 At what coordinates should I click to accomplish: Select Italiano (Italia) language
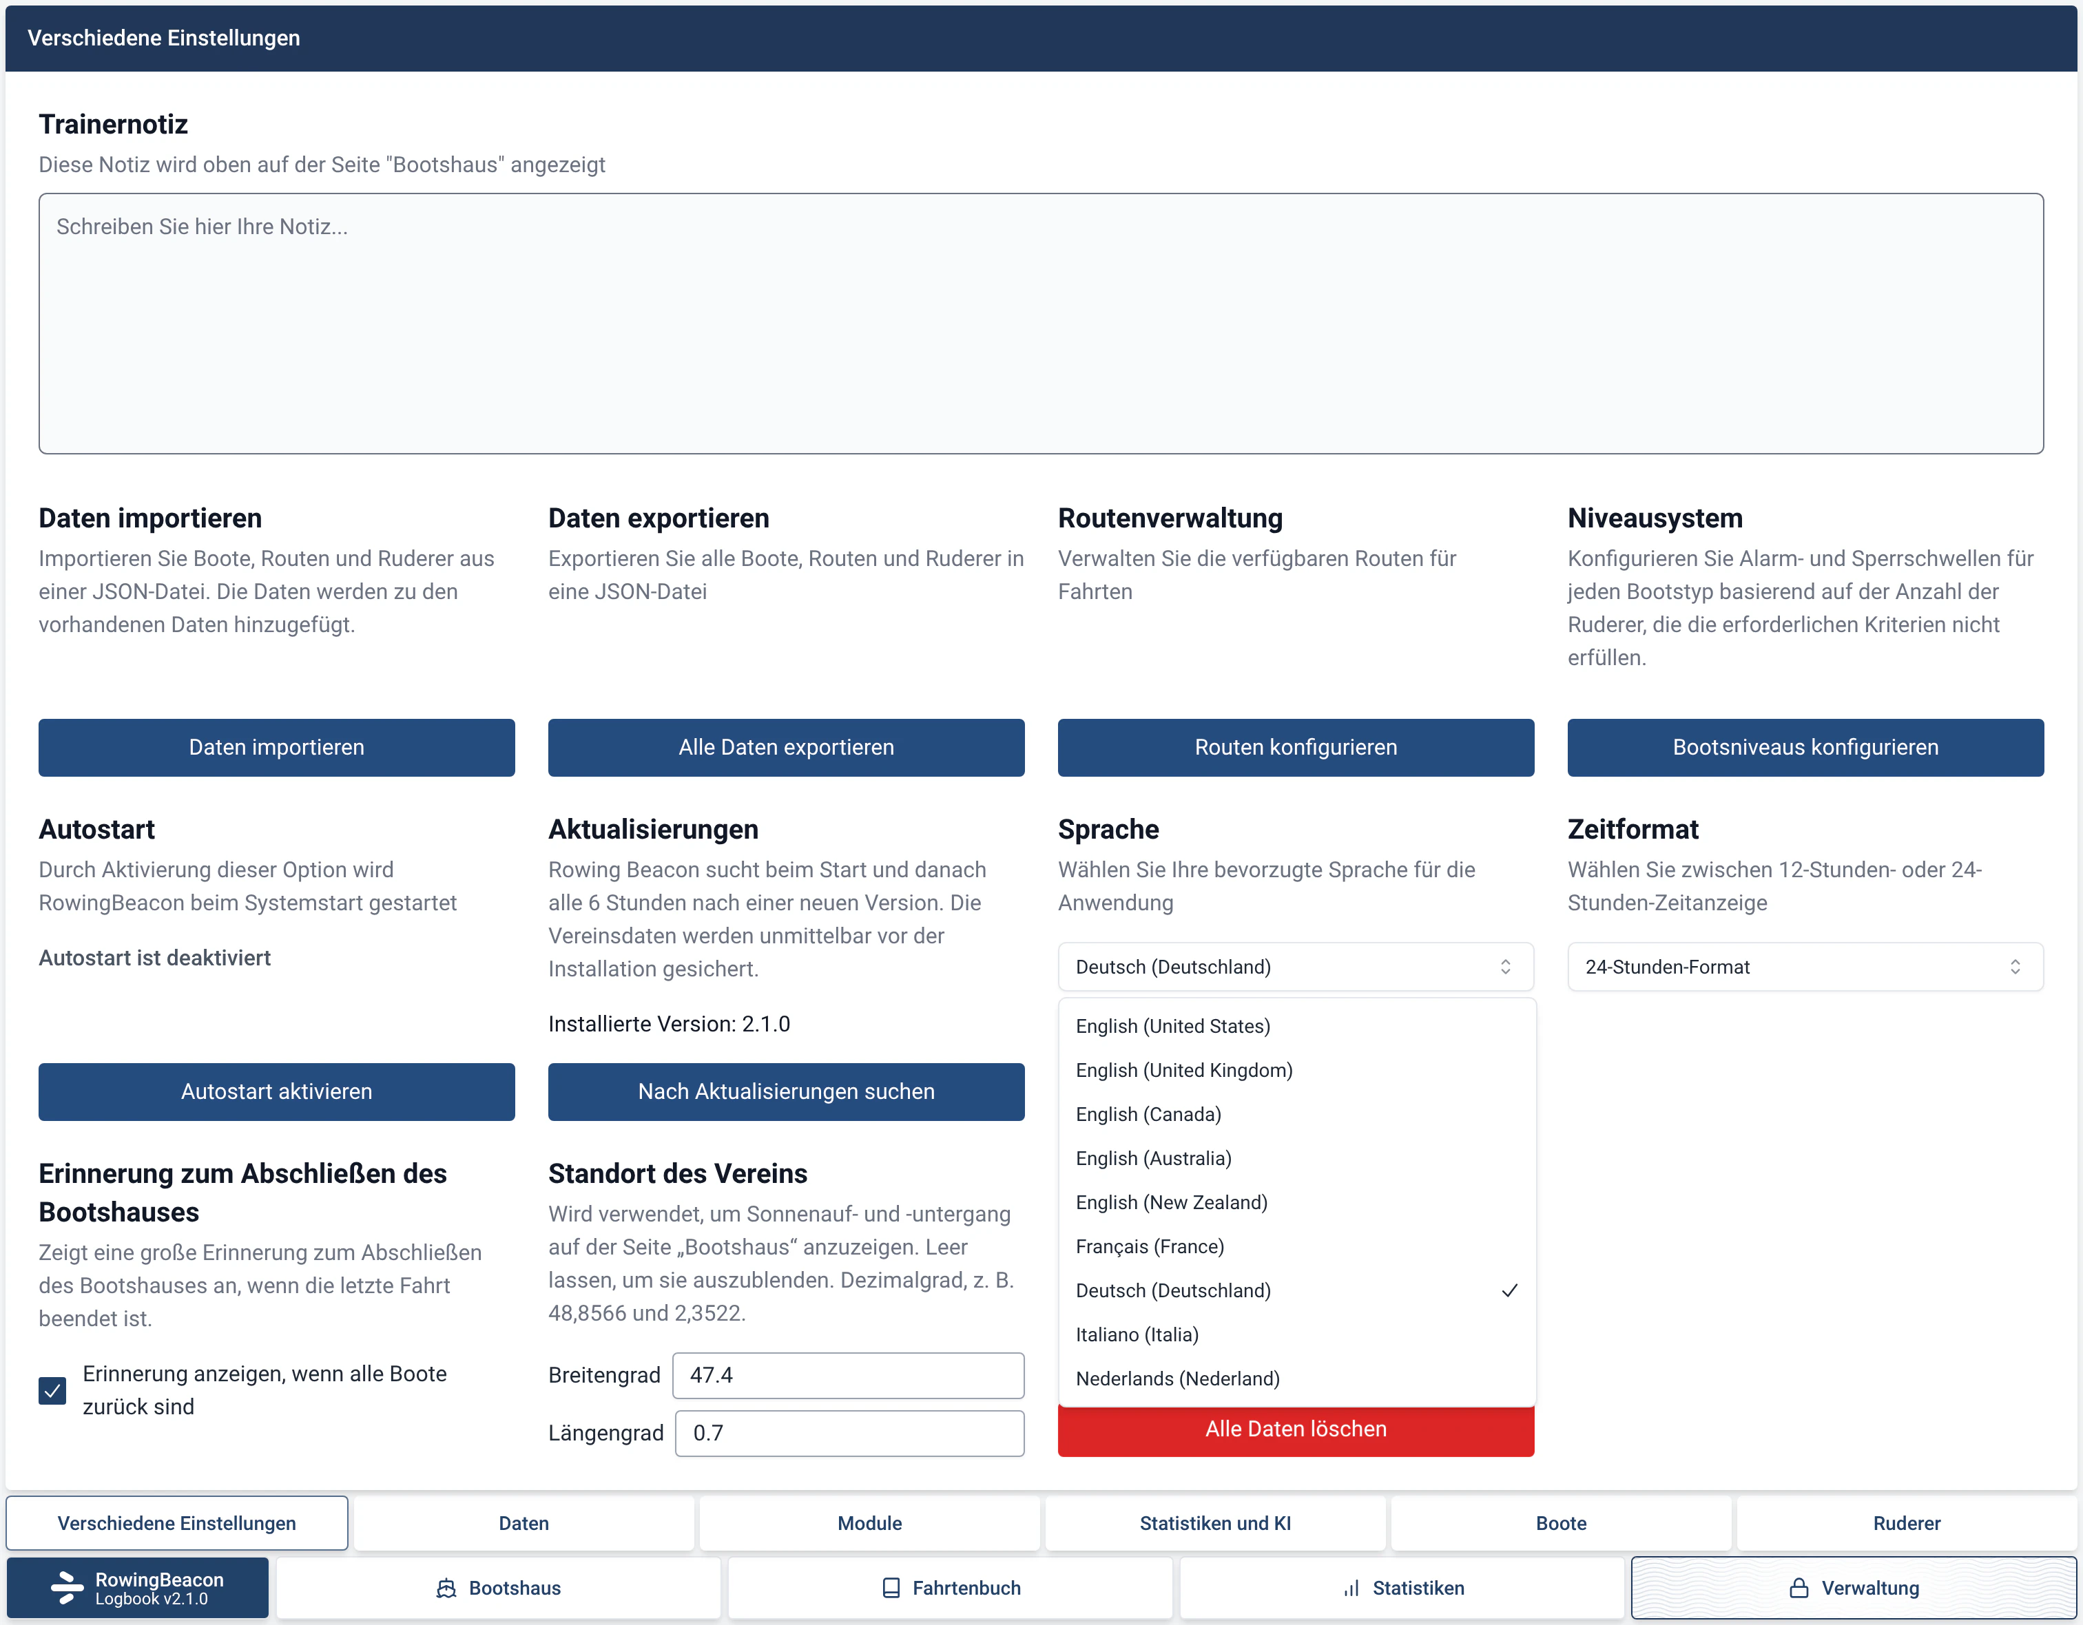(x=1297, y=1334)
